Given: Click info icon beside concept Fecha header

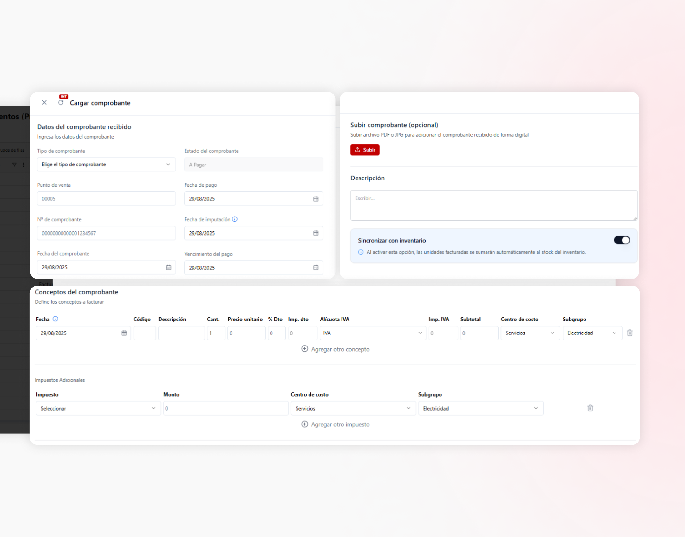Looking at the screenshot, I should click(55, 319).
